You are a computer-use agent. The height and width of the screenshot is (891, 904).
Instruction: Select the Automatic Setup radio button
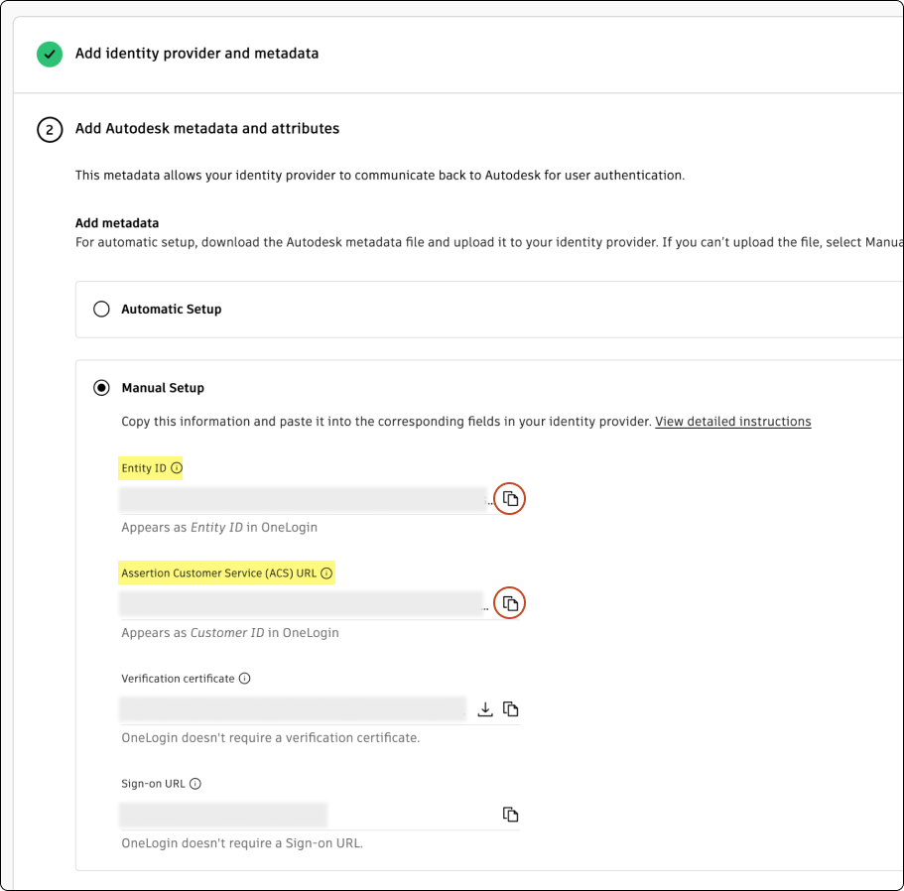click(101, 310)
